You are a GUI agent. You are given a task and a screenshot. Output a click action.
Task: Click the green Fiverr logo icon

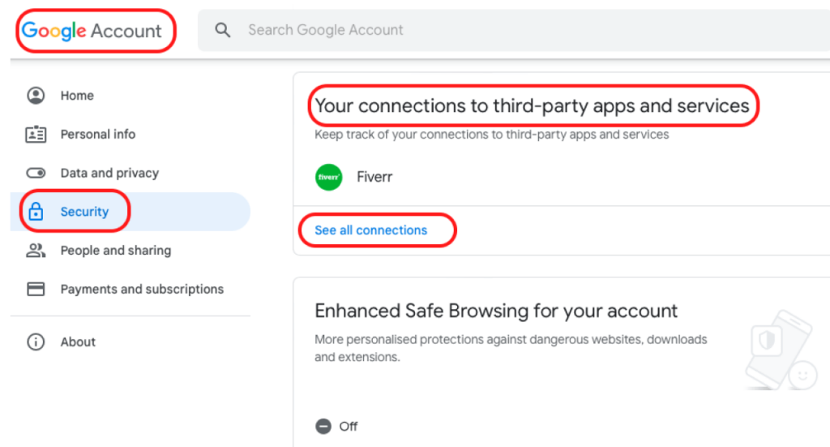click(x=329, y=177)
